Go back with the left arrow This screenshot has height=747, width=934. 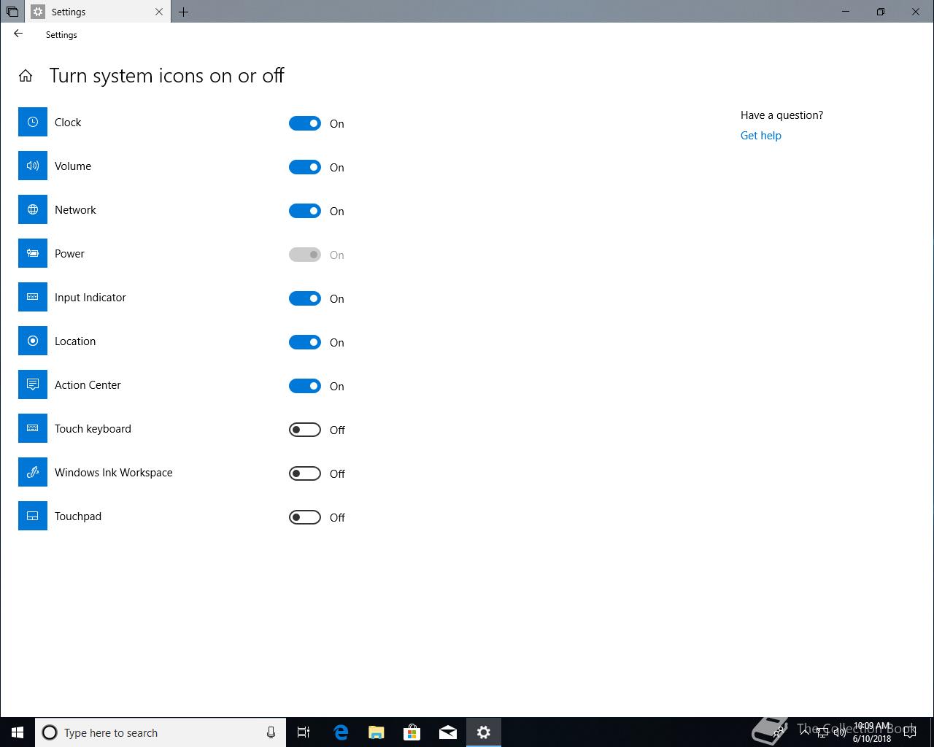click(x=18, y=34)
